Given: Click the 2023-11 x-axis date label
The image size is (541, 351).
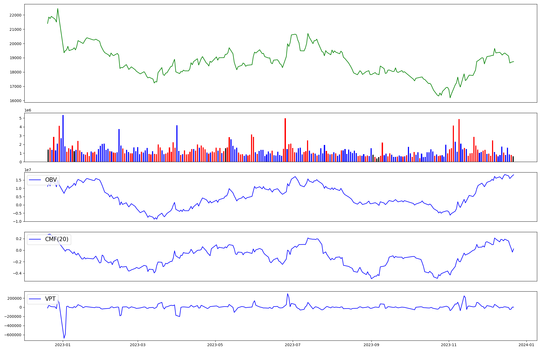Looking at the screenshot, I should (449, 345).
